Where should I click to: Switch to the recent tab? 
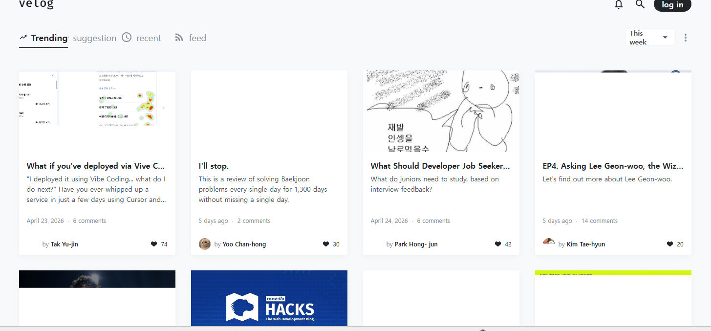coord(142,38)
